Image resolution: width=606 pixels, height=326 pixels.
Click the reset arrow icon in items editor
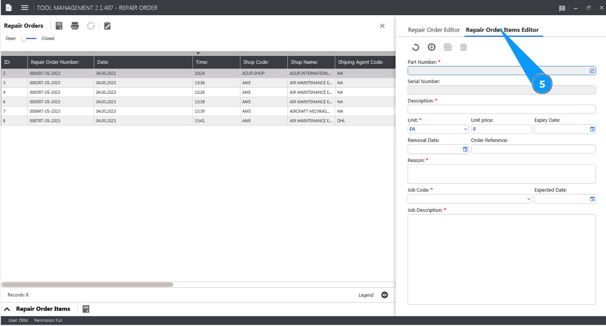click(415, 47)
